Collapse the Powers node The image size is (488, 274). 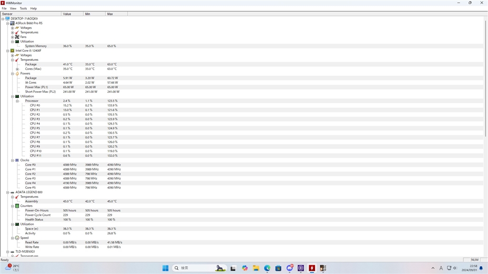coord(12,74)
